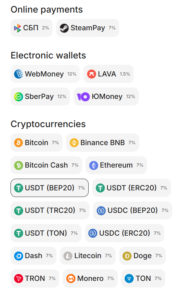This screenshot has width=188, height=292.
Task: Choose USDT (TRC20) as payment
Action: 50,210
